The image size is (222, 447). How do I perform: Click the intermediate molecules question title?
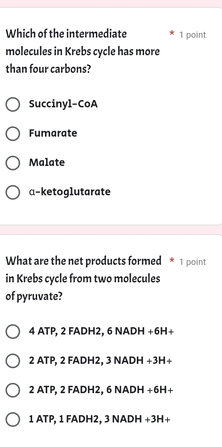click(82, 51)
